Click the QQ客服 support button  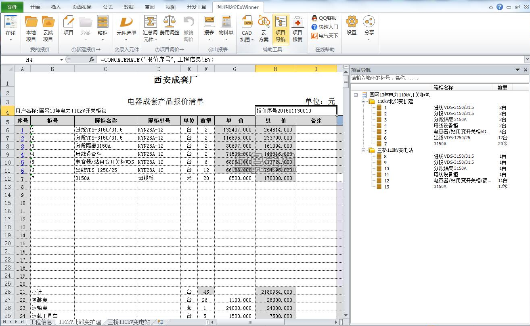[324, 18]
